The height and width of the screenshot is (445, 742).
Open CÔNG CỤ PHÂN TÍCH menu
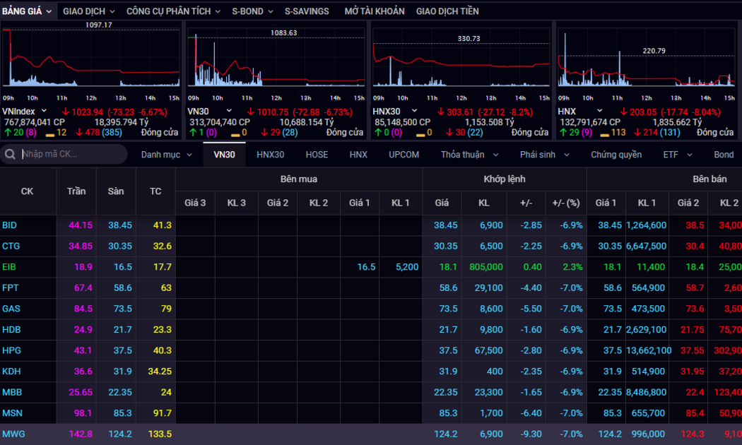click(x=173, y=11)
